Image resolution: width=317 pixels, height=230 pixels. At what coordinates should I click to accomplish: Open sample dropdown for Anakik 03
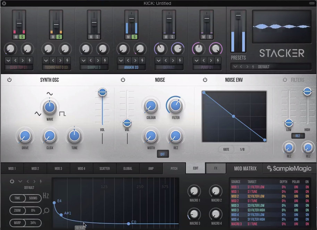tap(121, 60)
